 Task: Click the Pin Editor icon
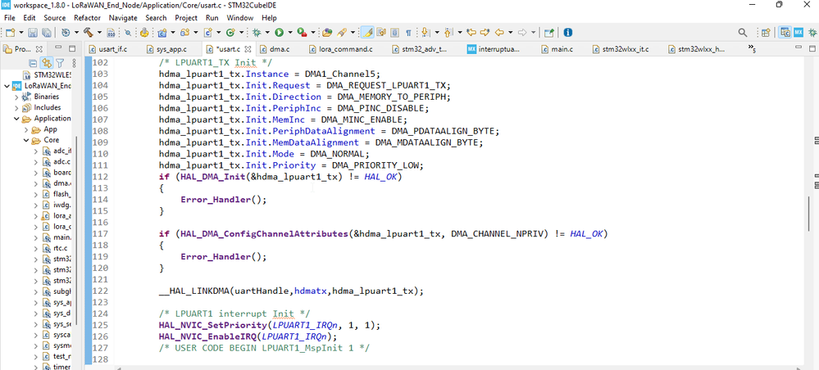[548, 33]
